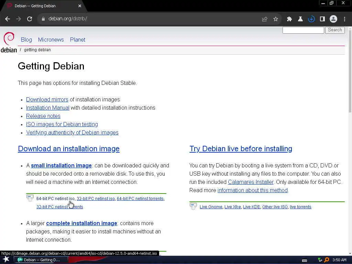This screenshot has width=352, height=264.
Task: Go back using the browser back arrow
Action: (8, 19)
